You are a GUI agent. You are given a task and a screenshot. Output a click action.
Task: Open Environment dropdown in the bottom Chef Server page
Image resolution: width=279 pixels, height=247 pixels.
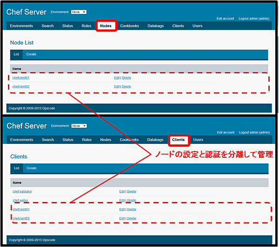click(79, 126)
